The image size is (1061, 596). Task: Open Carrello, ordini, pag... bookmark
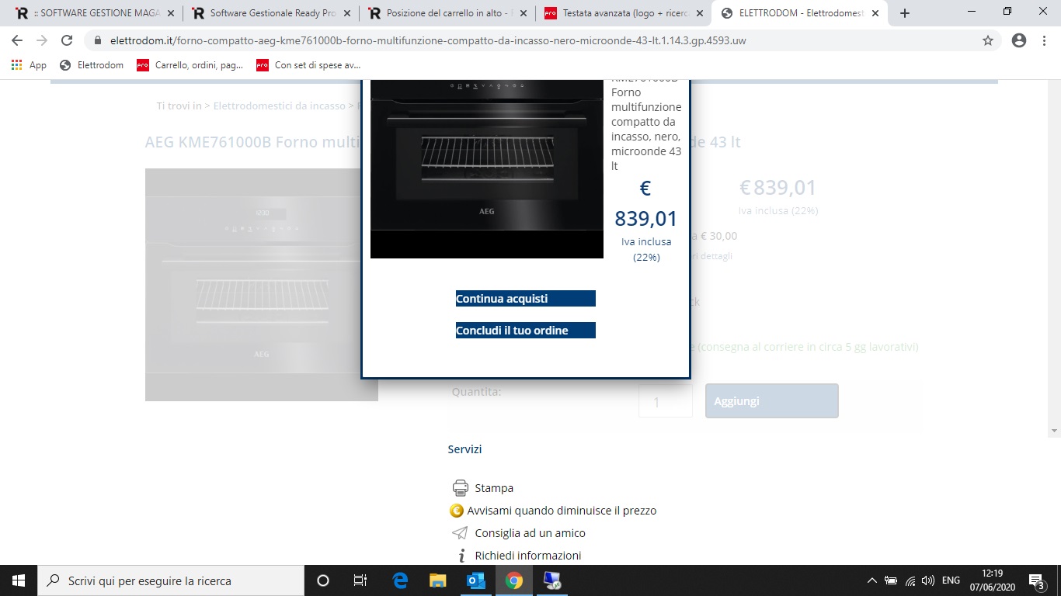click(190, 65)
